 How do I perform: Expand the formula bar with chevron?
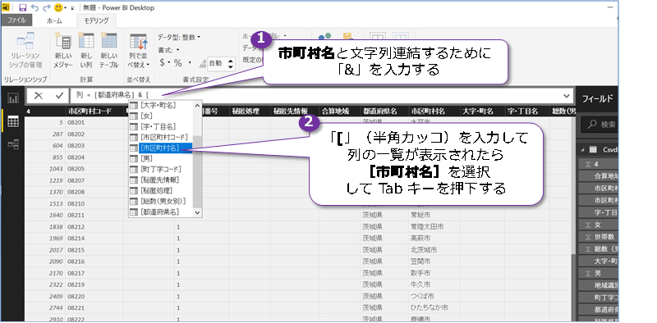[x=567, y=96]
